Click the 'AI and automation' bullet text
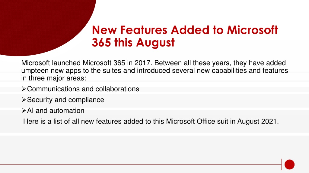The width and height of the screenshot is (309, 173). point(56,111)
